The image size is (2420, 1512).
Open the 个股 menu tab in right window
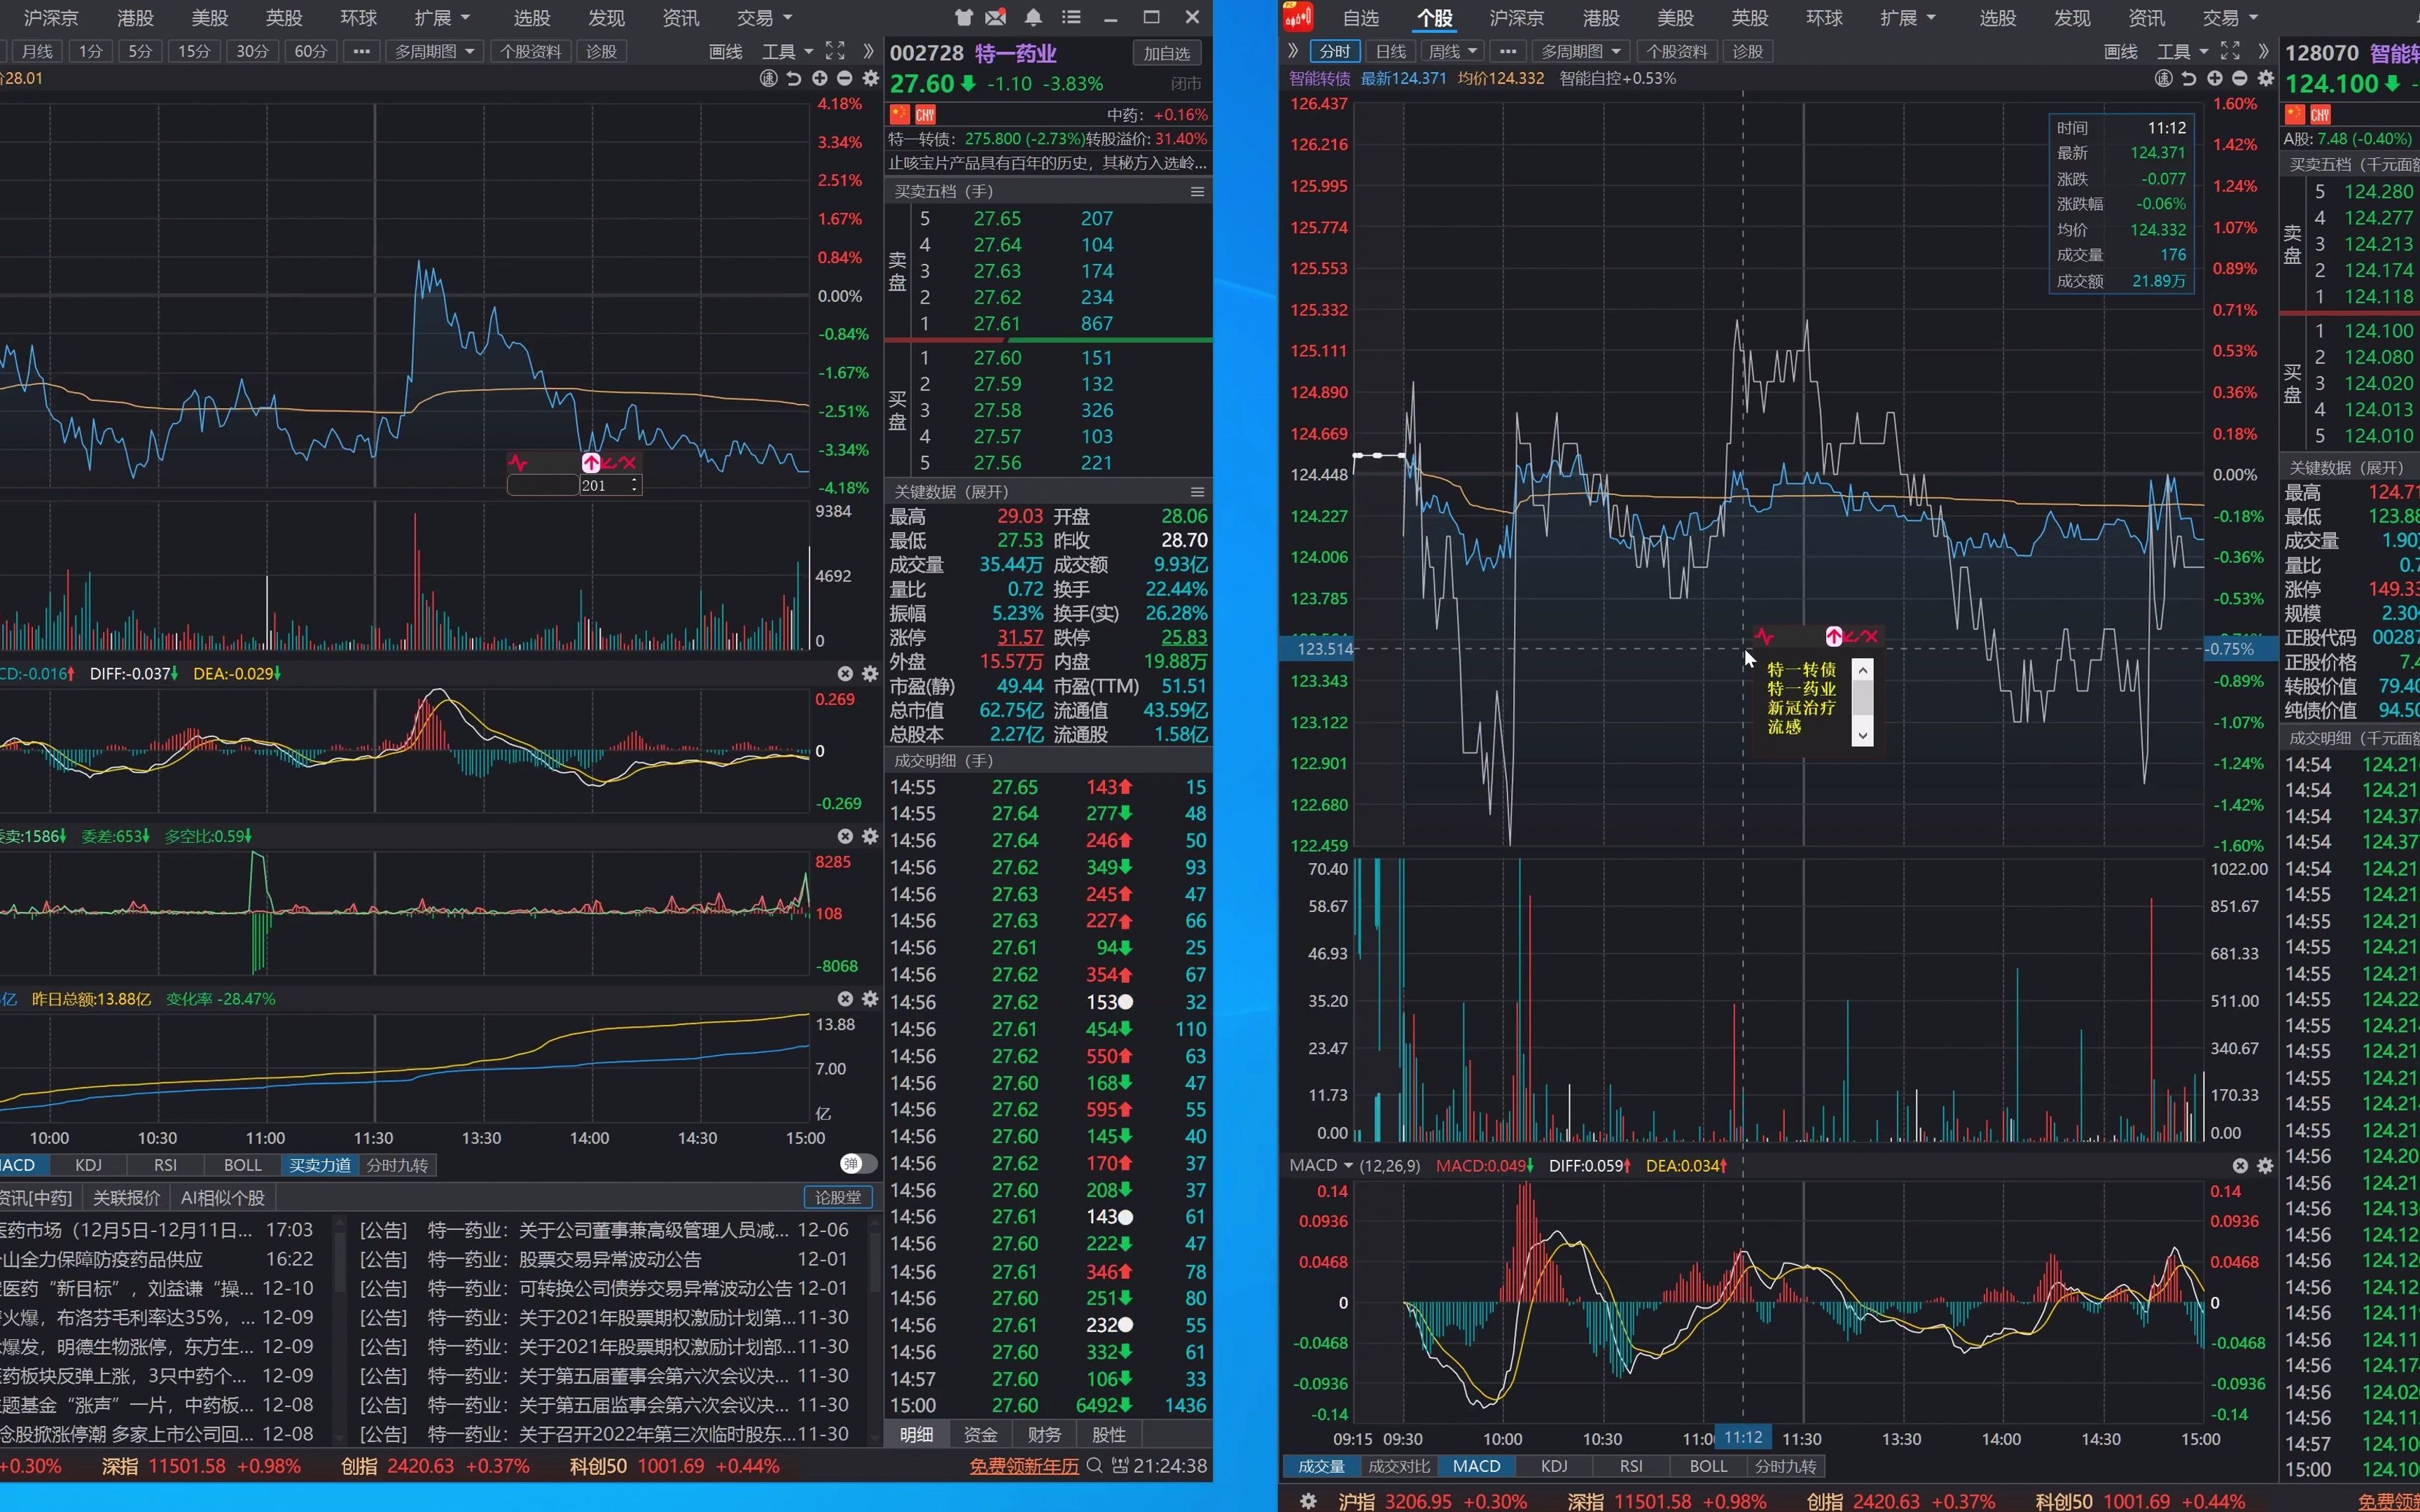1434,17
